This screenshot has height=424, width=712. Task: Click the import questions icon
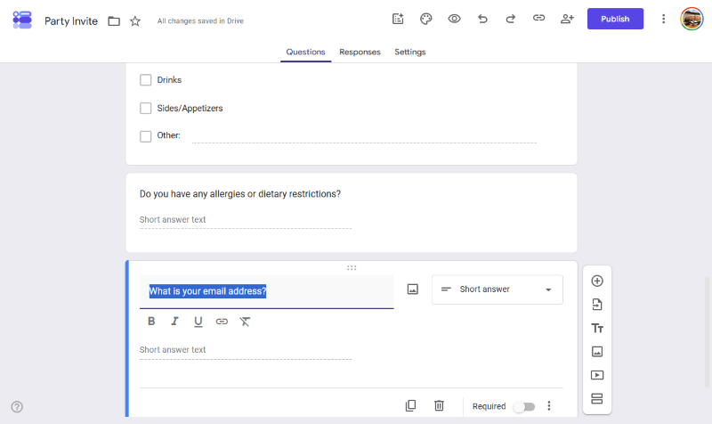coord(597,305)
